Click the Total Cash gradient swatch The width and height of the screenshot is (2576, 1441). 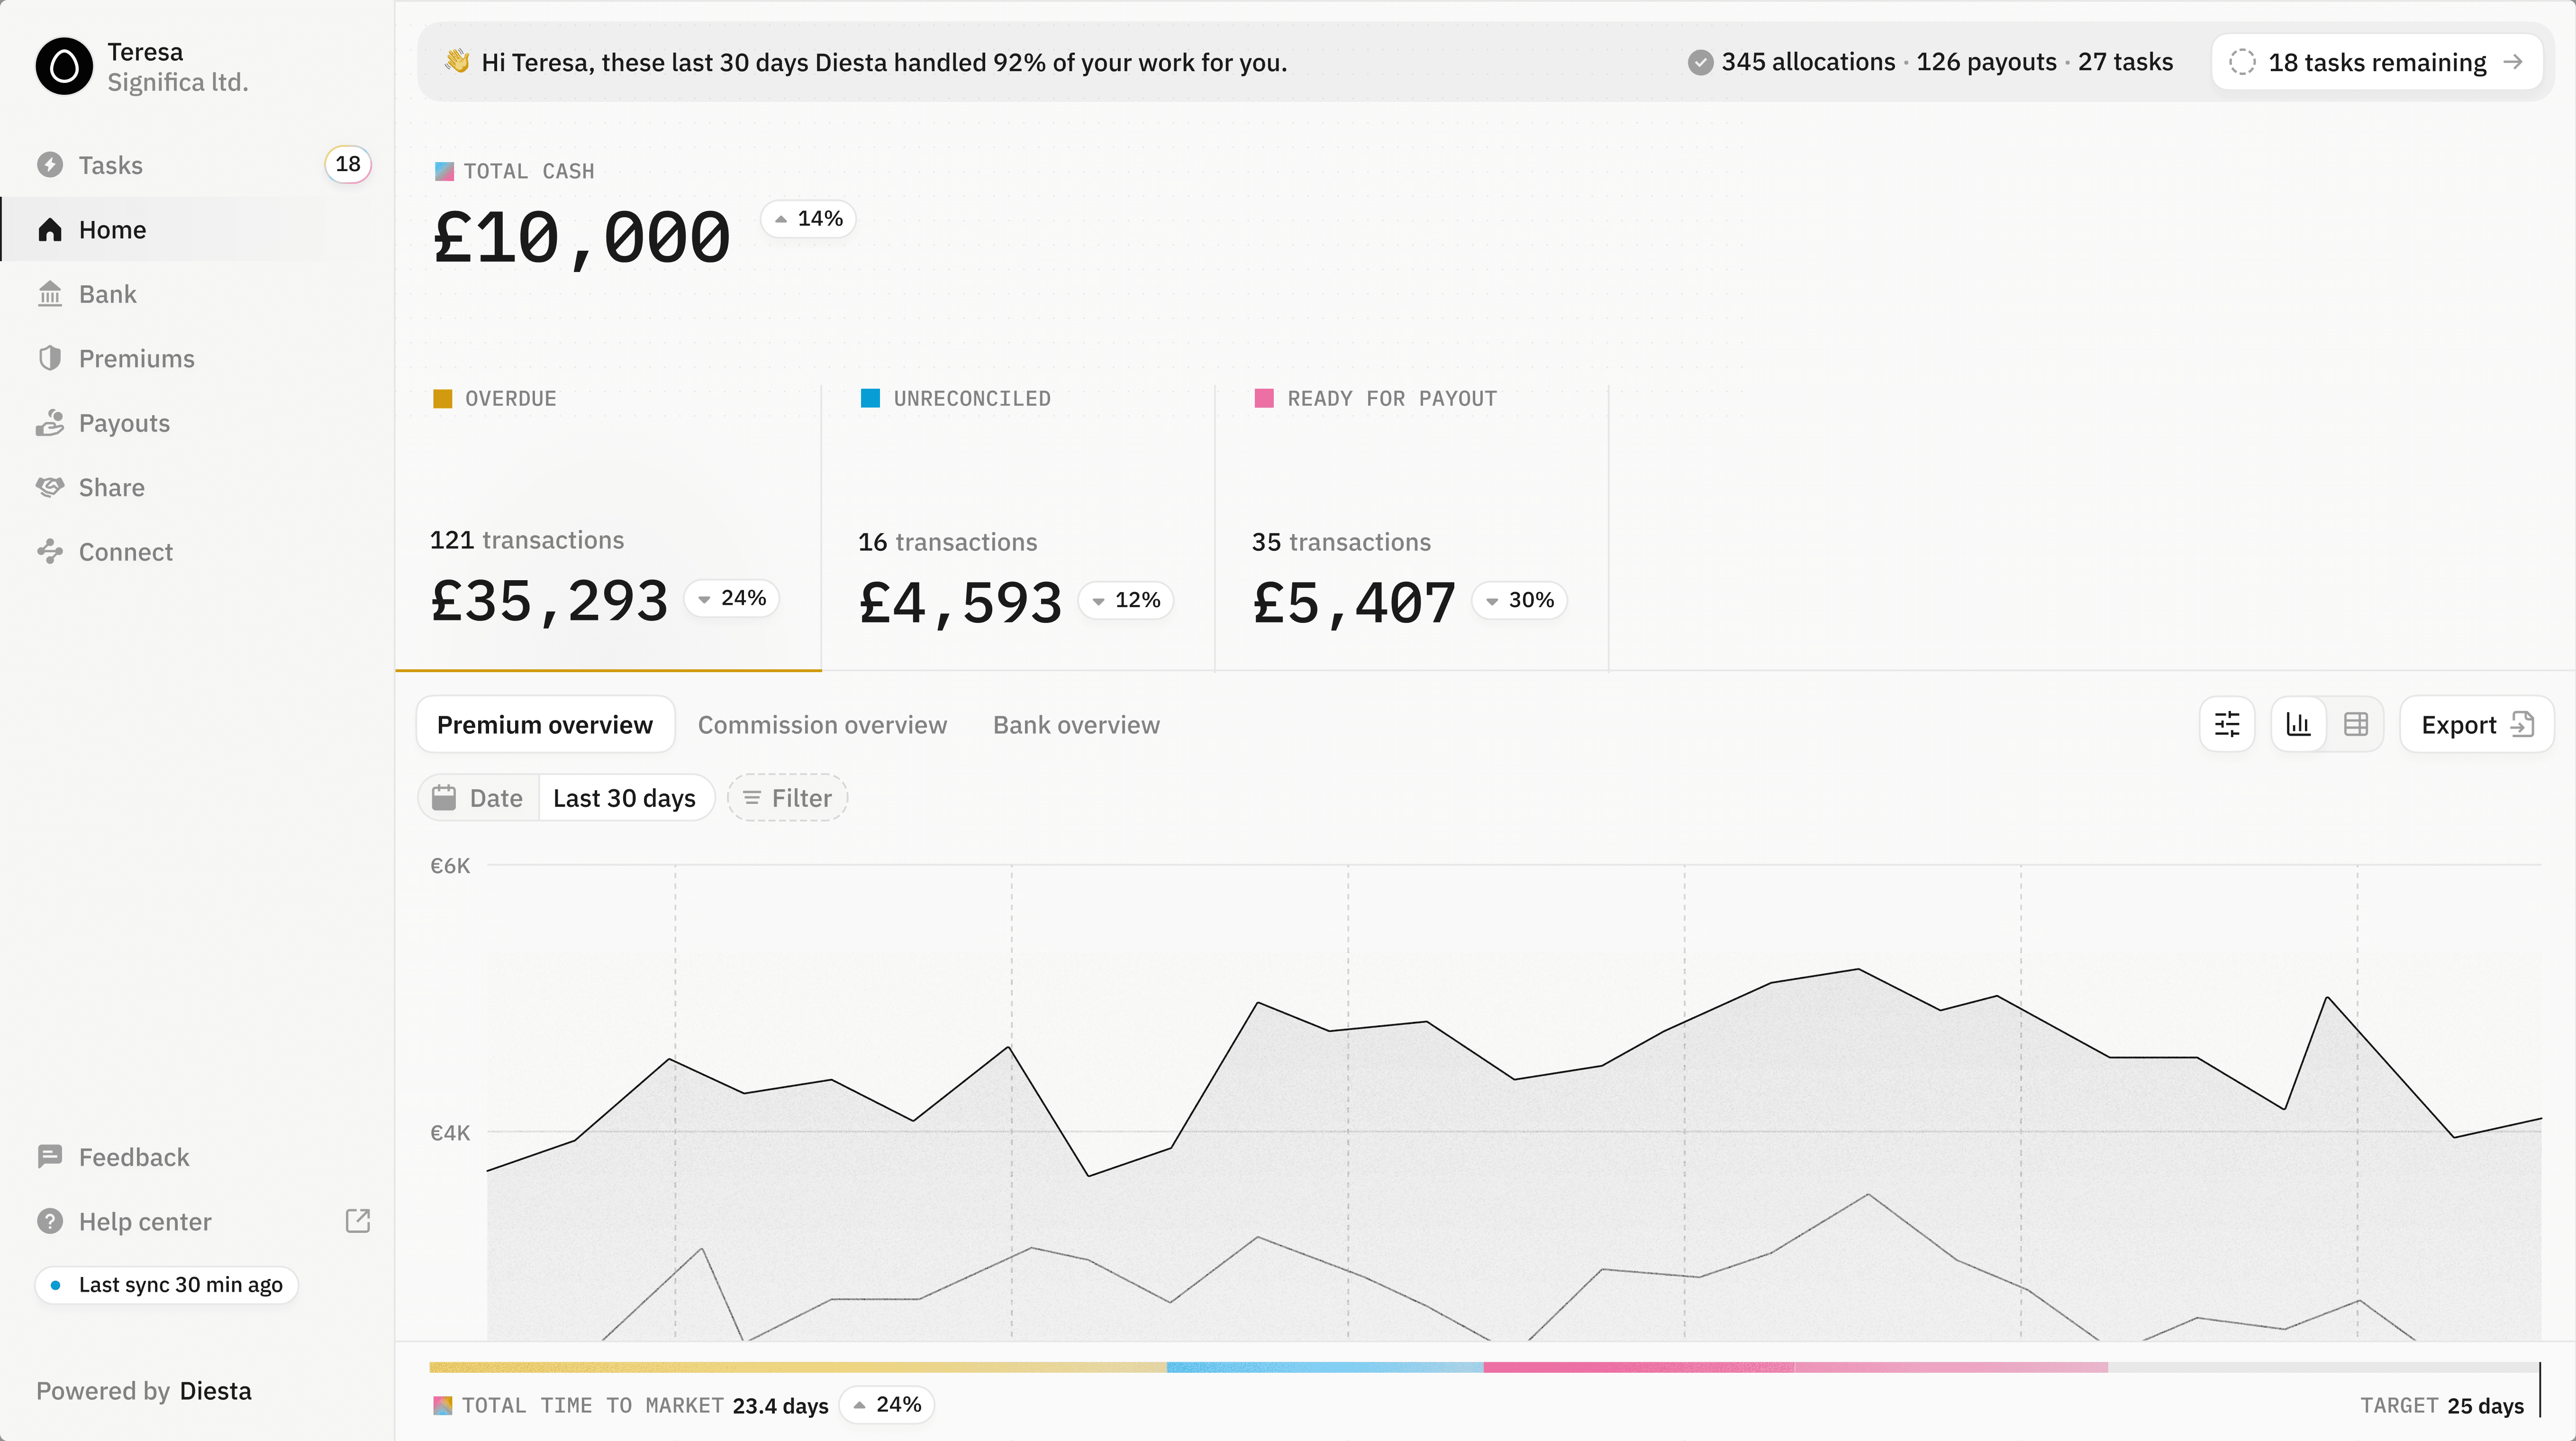(444, 172)
